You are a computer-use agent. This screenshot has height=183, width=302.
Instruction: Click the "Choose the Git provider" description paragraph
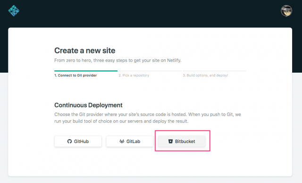point(148,118)
